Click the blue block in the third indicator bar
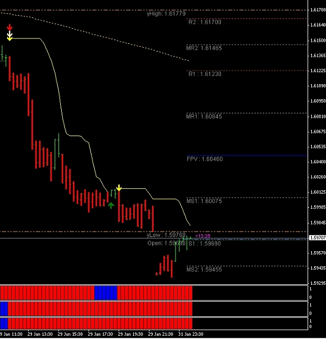 [x=4, y=323]
